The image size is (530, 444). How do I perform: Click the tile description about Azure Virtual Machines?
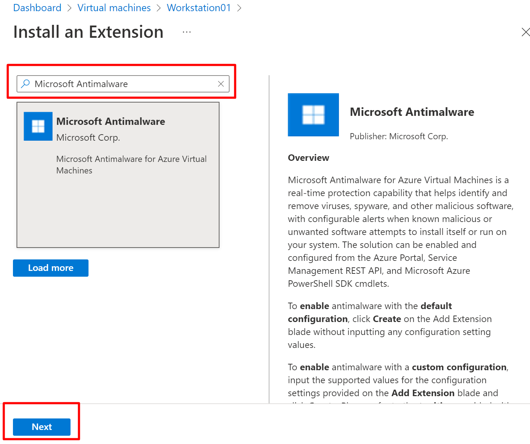[131, 164]
